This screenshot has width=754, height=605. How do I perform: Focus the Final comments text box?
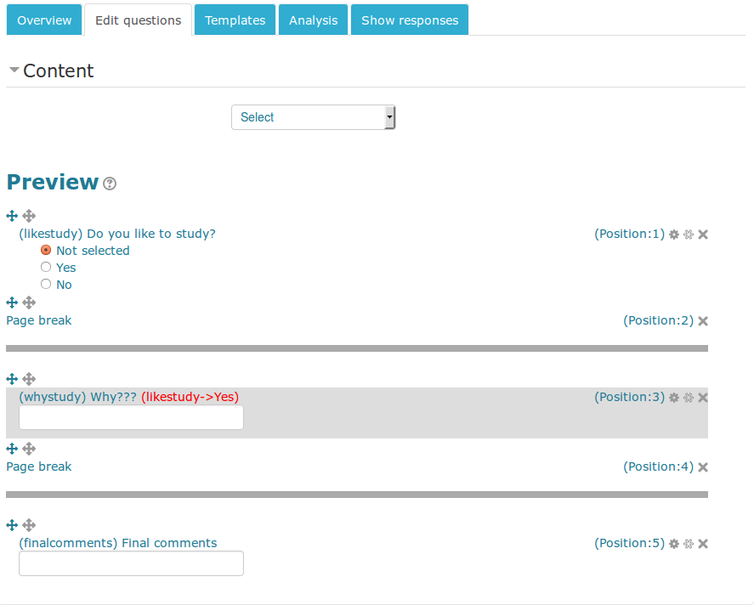coord(131,563)
